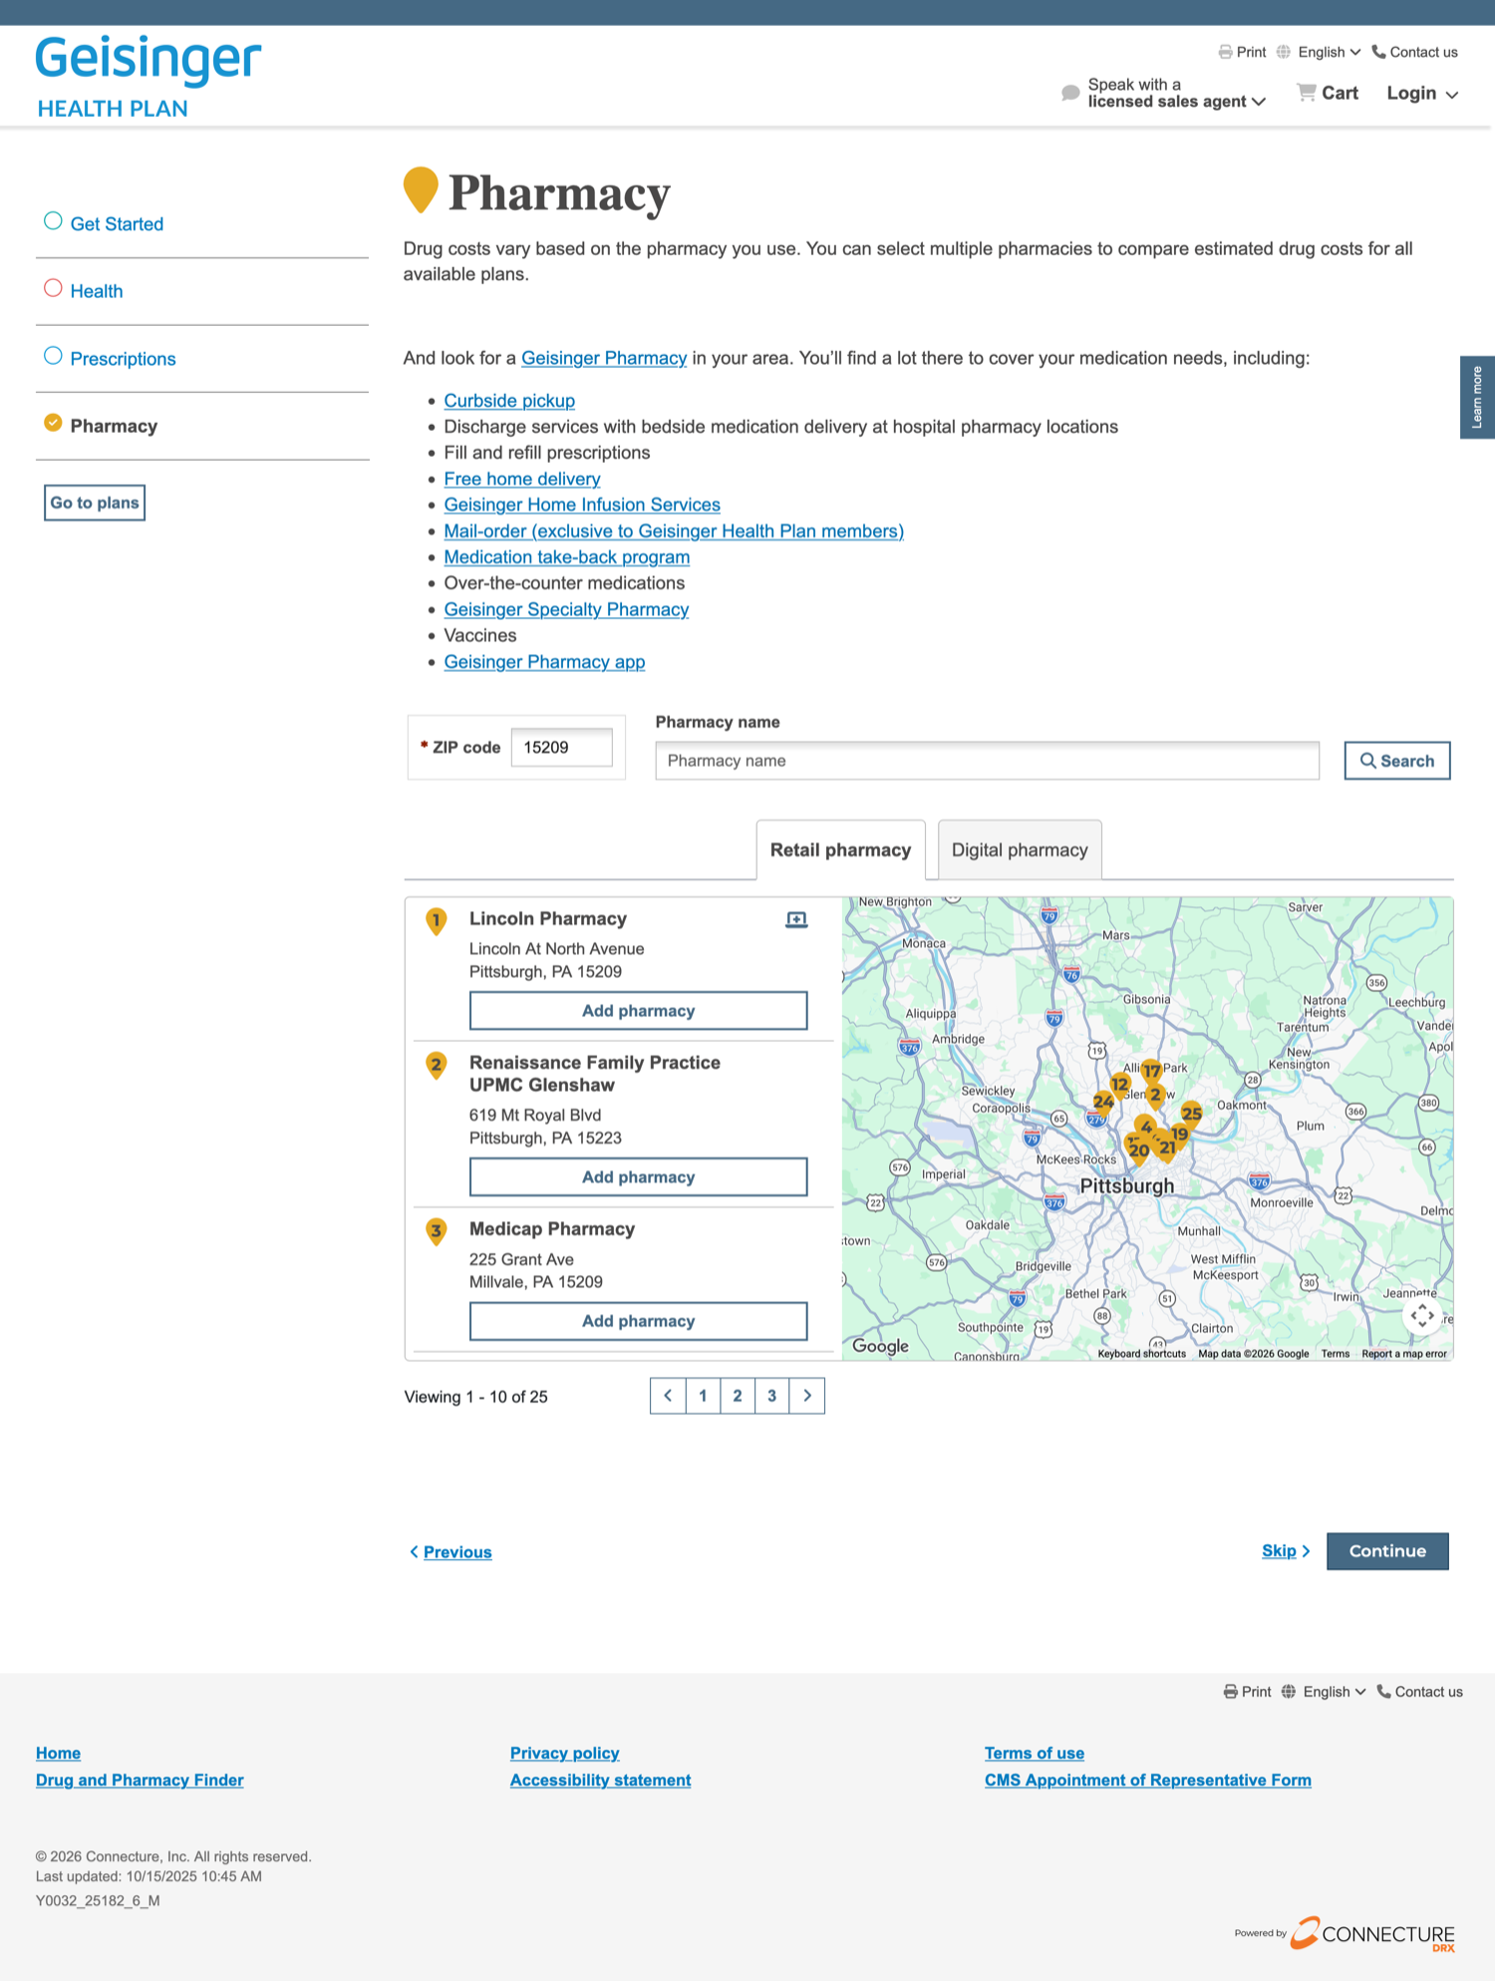Add Renaissance Family Practice UPMC Glenshaw pharmacy
This screenshot has width=1495, height=1981.
pyautogui.click(x=638, y=1177)
